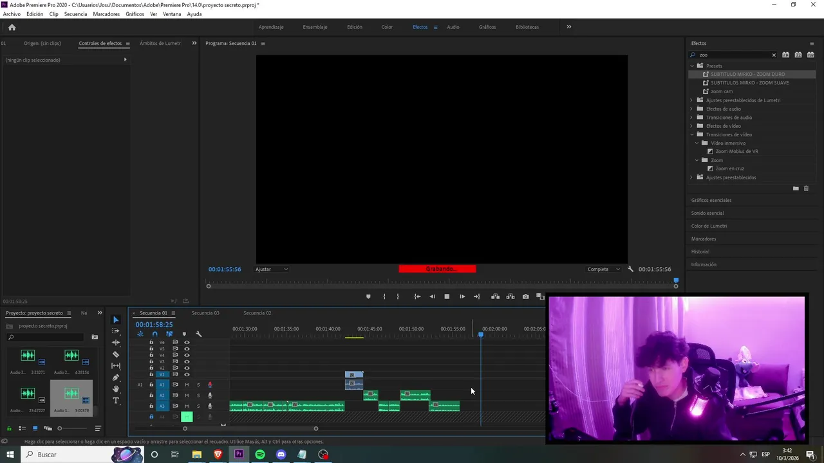
Task: Click the Go to Out point button
Action: pyautogui.click(x=476, y=296)
